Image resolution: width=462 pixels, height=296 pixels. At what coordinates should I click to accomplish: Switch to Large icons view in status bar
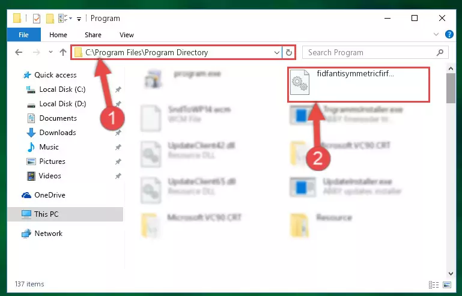coord(447,285)
